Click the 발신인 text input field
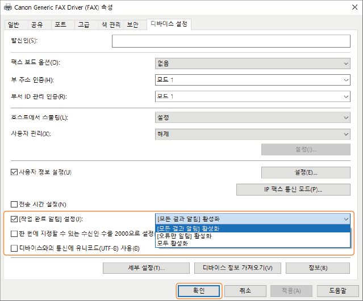The height and width of the screenshot is (301, 363). pyautogui.click(x=231, y=41)
